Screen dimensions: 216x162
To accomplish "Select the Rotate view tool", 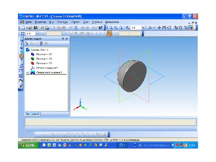I will 169,28.
